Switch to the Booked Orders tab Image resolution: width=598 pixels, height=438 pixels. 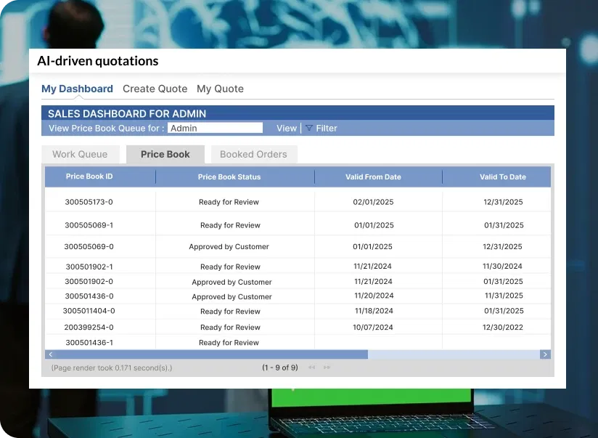[253, 154]
